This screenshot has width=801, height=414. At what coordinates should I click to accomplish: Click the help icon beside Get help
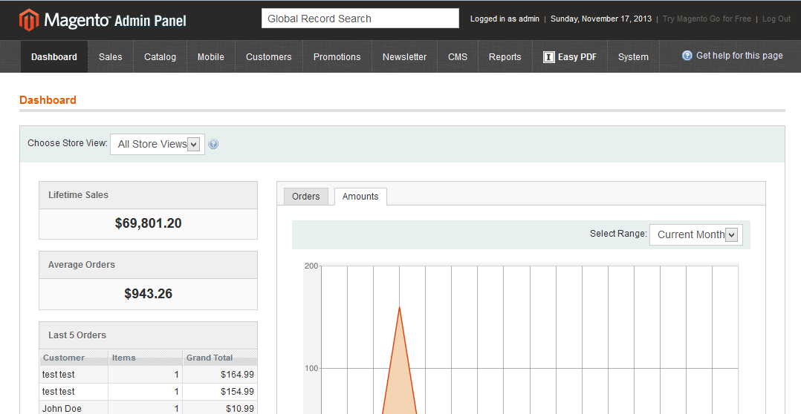click(687, 56)
